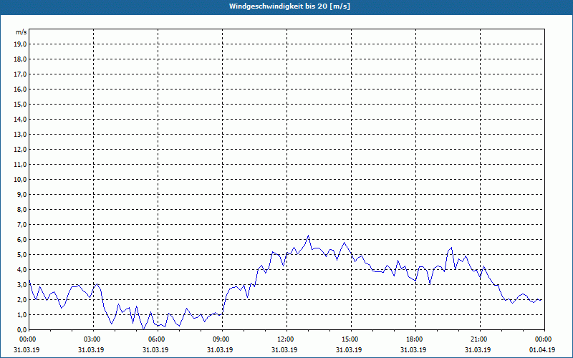Click the 3,0 y-axis value
The height and width of the screenshot is (358, 573).
[x=22, y=284]
